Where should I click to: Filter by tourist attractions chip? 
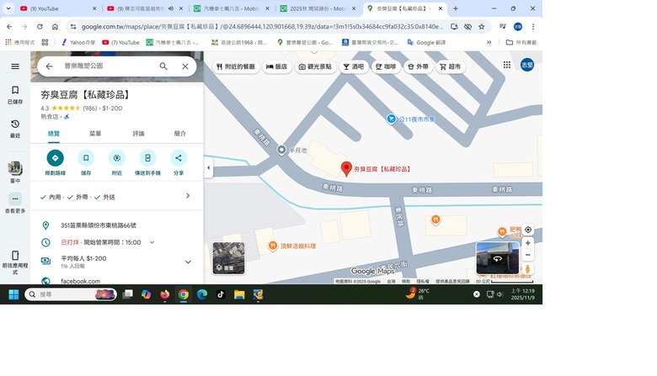[x=315, y=66]
